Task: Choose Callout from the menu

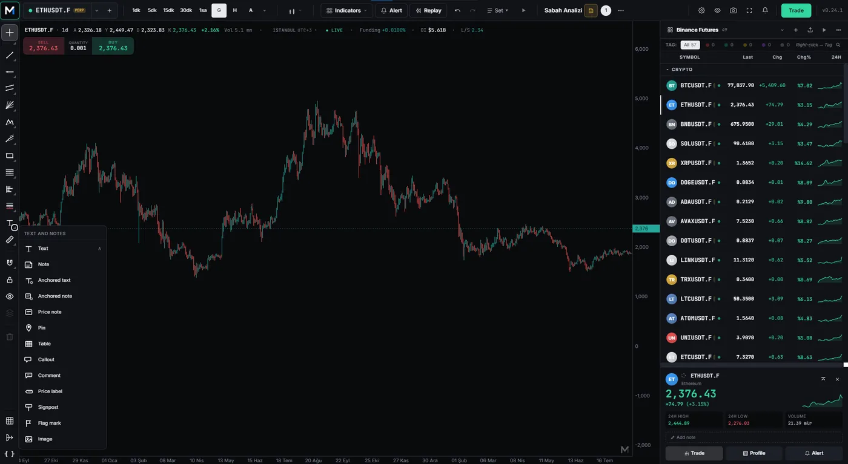Action: click(62, 359)
